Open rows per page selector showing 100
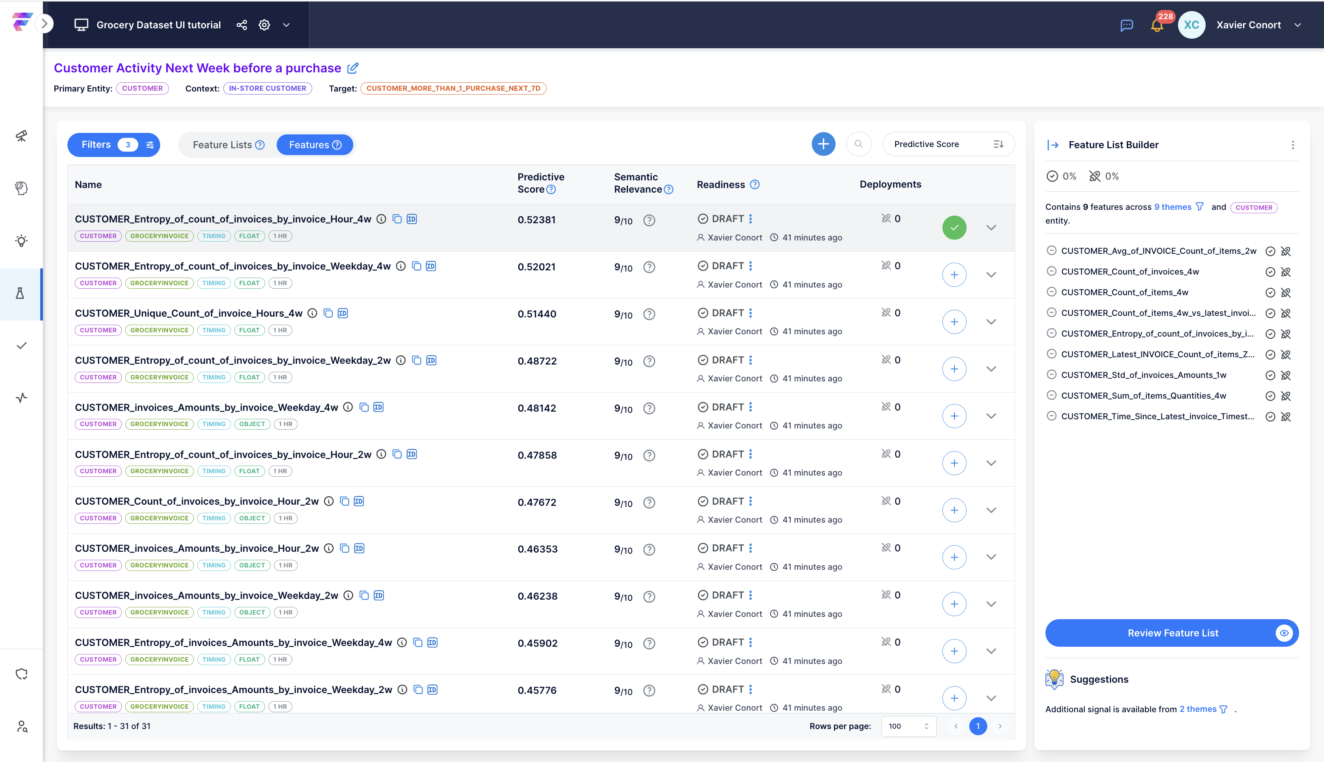This screenshot has height=762, width=1324. point(908,726)
